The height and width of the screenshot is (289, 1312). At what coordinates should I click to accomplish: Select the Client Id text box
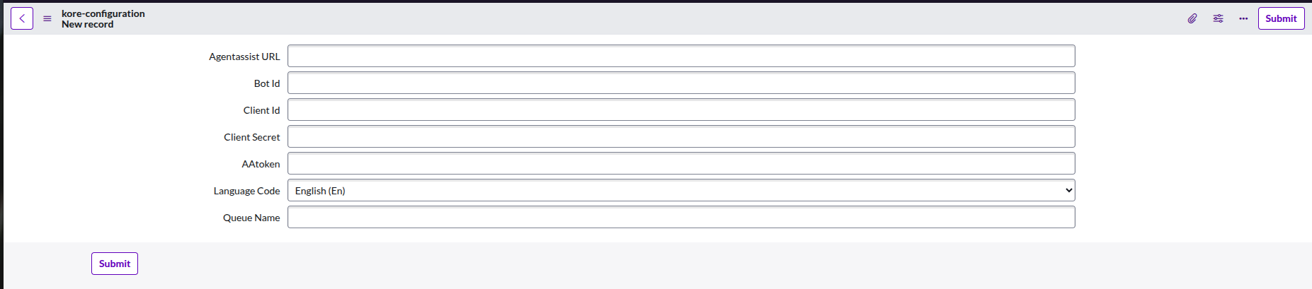[680, 110]
